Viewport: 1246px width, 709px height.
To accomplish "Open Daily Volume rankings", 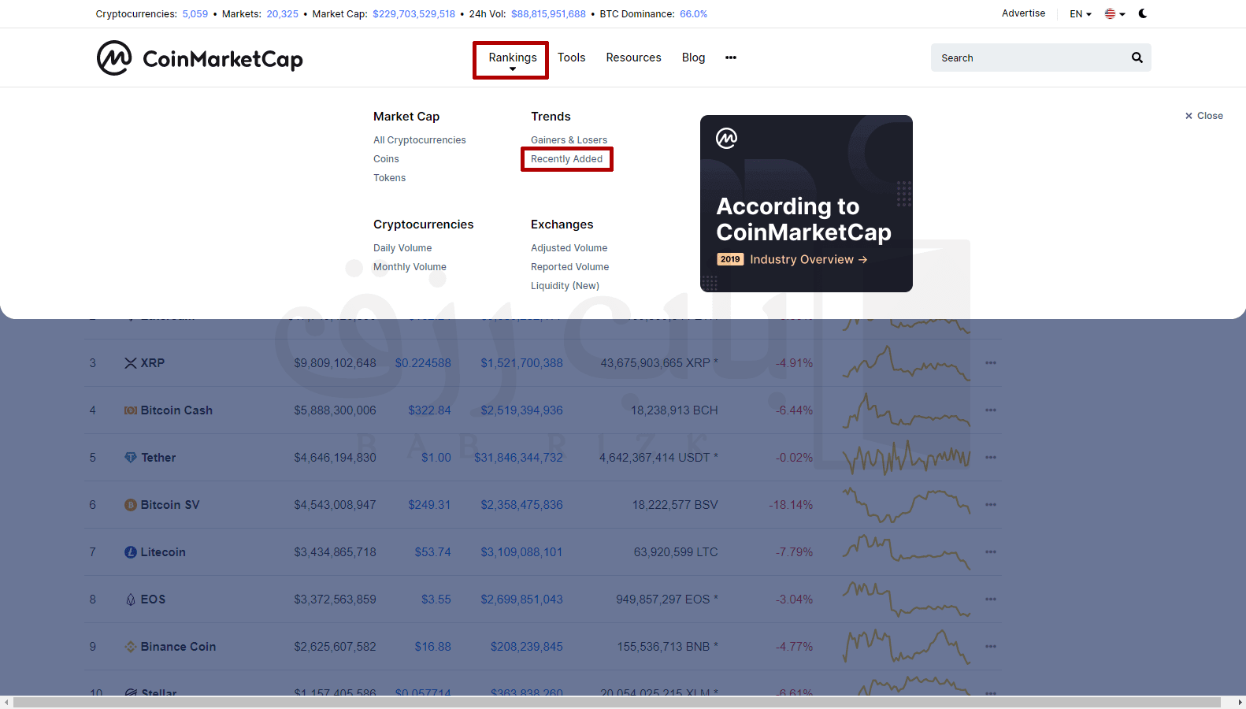I will [x=402, y=248].
